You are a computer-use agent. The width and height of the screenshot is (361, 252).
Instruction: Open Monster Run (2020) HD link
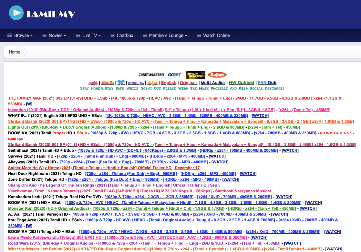116,208
